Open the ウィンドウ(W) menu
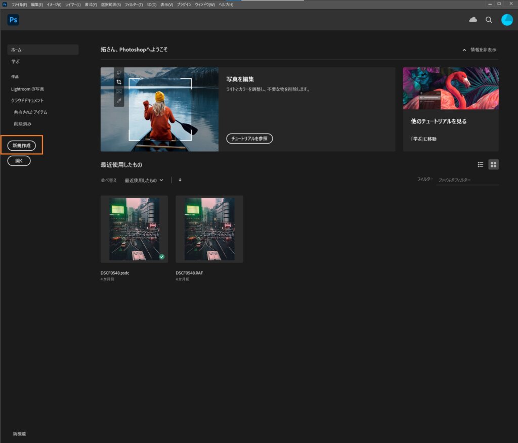The width and height of the screenshot is (518, 443). click(205, 5)
